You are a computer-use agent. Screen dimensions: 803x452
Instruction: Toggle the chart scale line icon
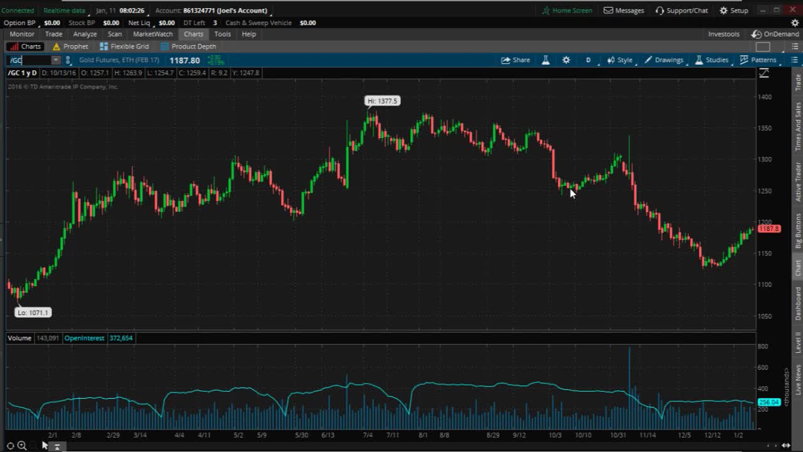763,73
